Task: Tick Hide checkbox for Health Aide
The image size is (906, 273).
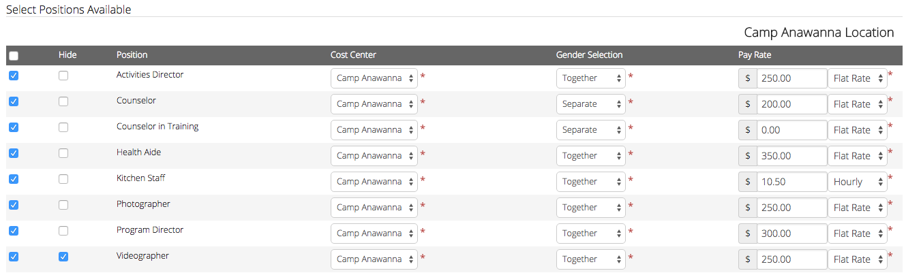Action: tap(63, 153)
